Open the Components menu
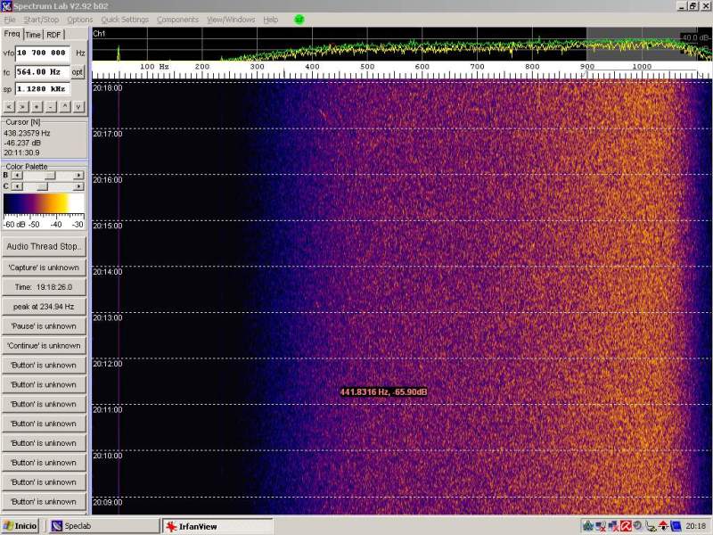The height and width of the screenshot is (535, 713). point(177,20)
